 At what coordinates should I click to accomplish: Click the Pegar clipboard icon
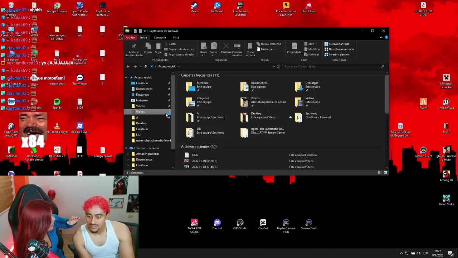(x=158, y=46)
